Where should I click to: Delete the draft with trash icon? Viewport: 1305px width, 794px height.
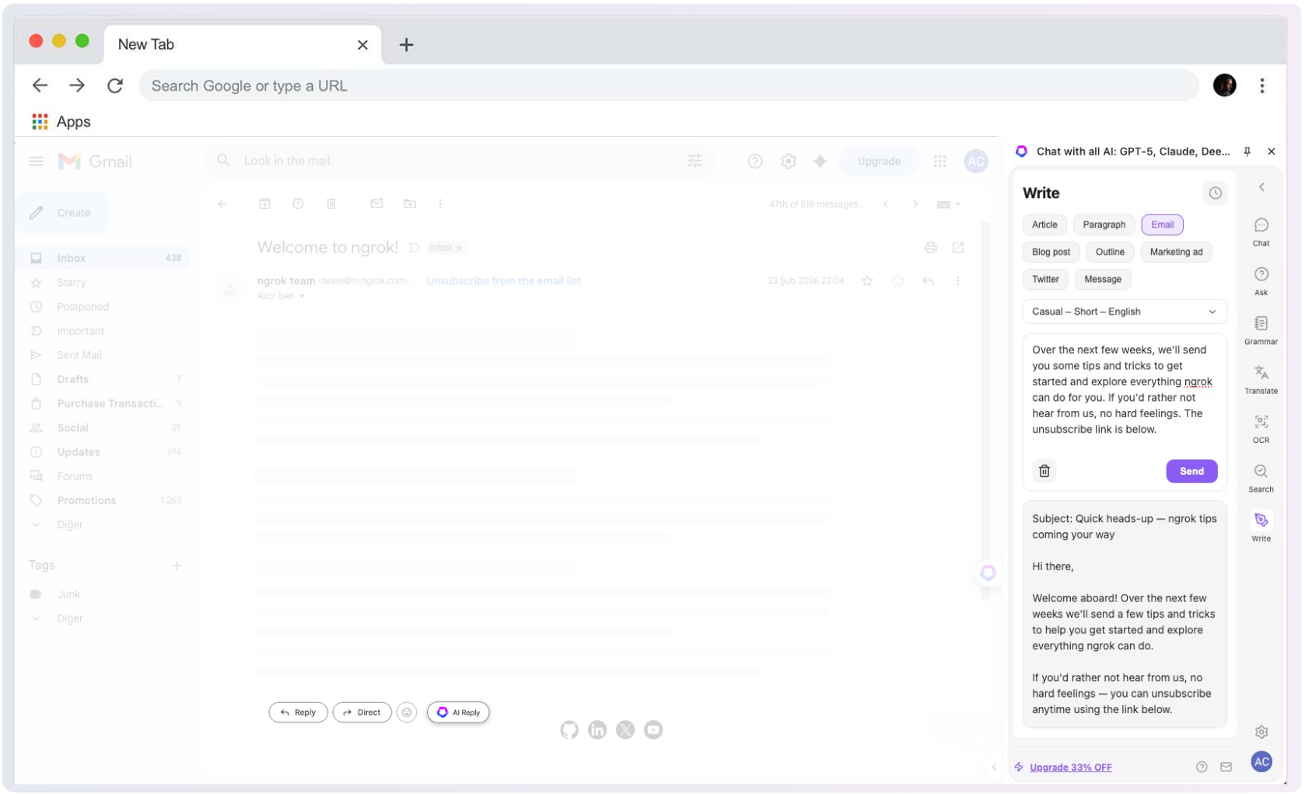point(1044,471)
